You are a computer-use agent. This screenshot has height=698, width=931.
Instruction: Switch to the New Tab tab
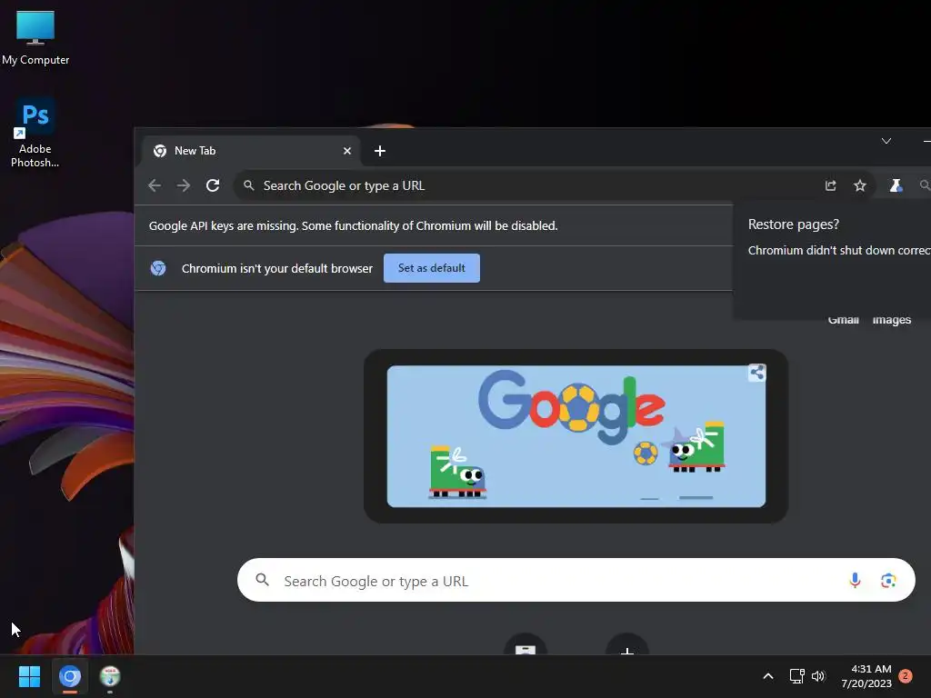(x=249, y=151)
